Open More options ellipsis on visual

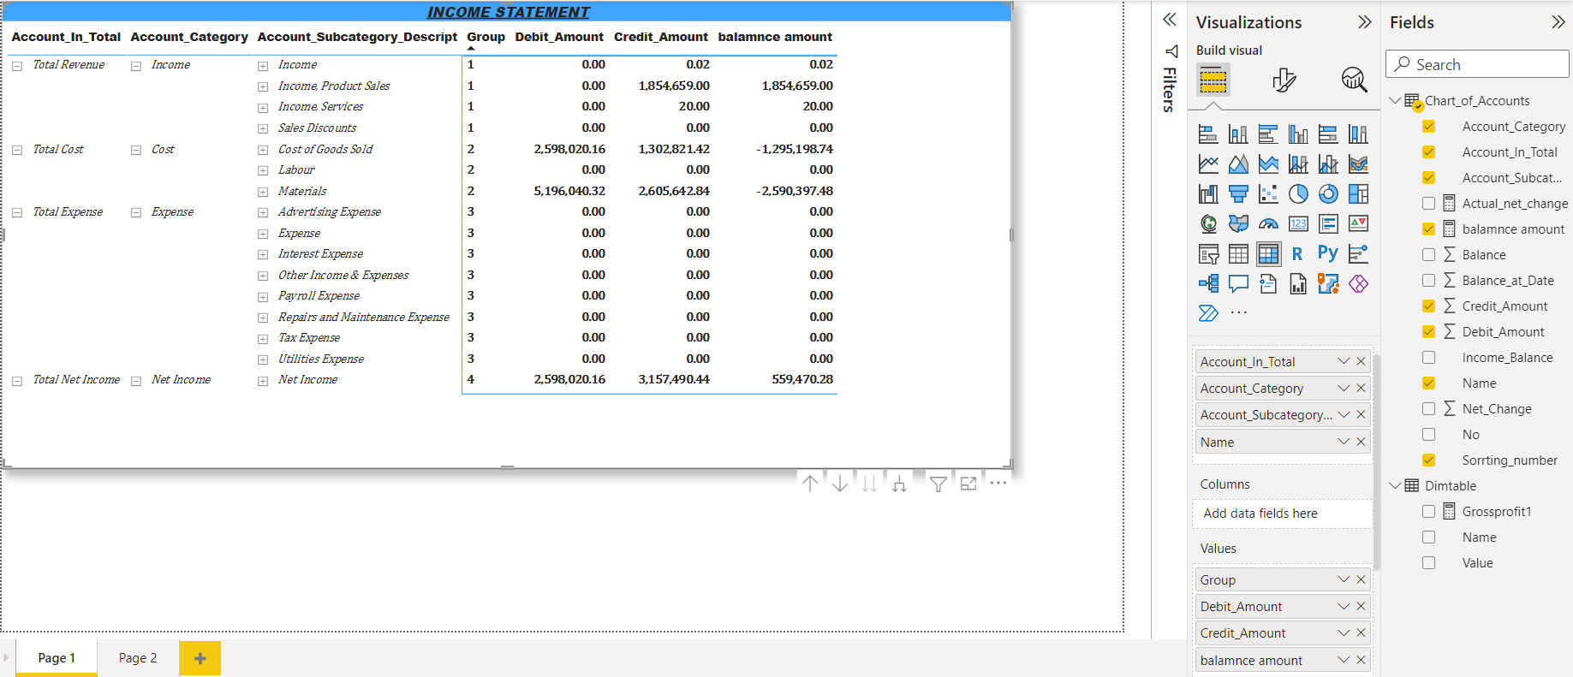[998, 484]
